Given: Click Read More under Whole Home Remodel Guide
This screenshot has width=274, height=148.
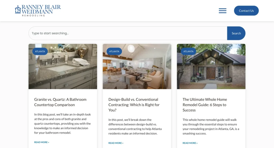Looking at the screenshot, I should [x=190, y=143].
